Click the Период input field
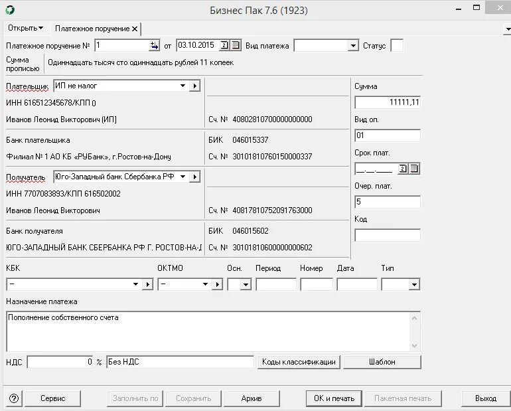The width and height of the screenshot is (511, 411). pyautogui.click(x=276, y=284)
